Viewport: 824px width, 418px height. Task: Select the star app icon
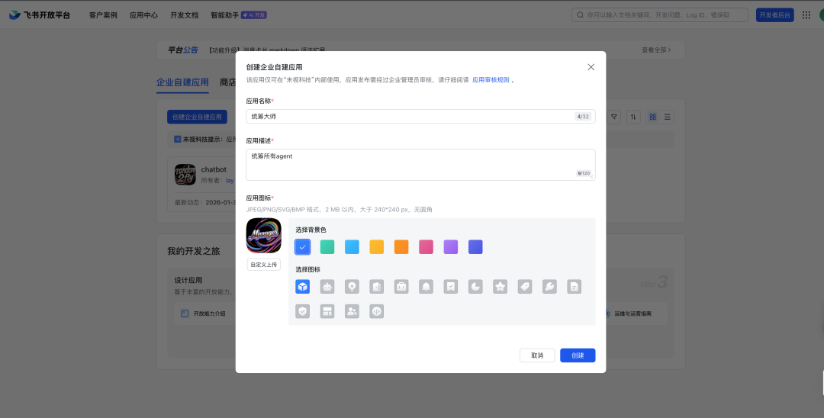click(501, 287)
